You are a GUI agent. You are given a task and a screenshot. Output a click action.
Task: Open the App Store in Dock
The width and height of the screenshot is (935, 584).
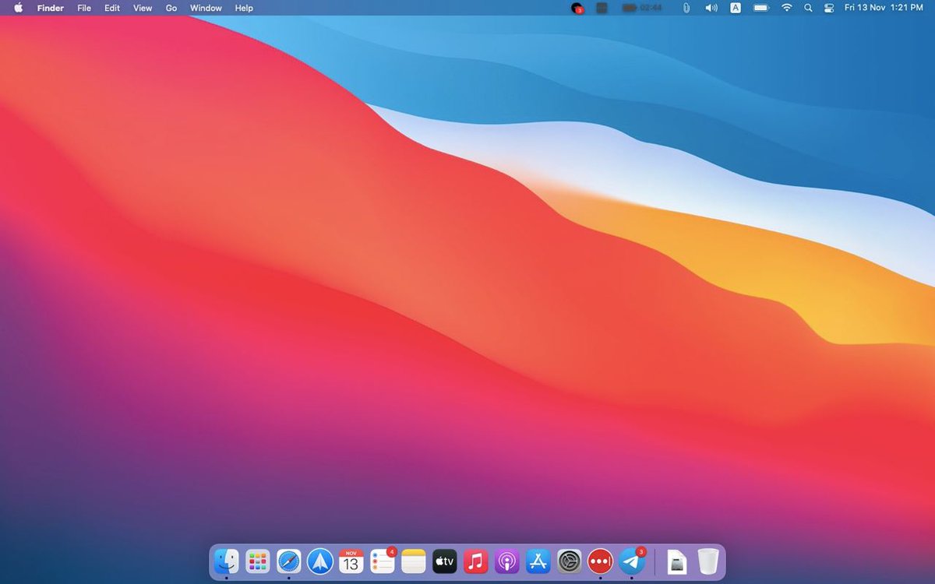pyautogui.click(x=538, y=561)
